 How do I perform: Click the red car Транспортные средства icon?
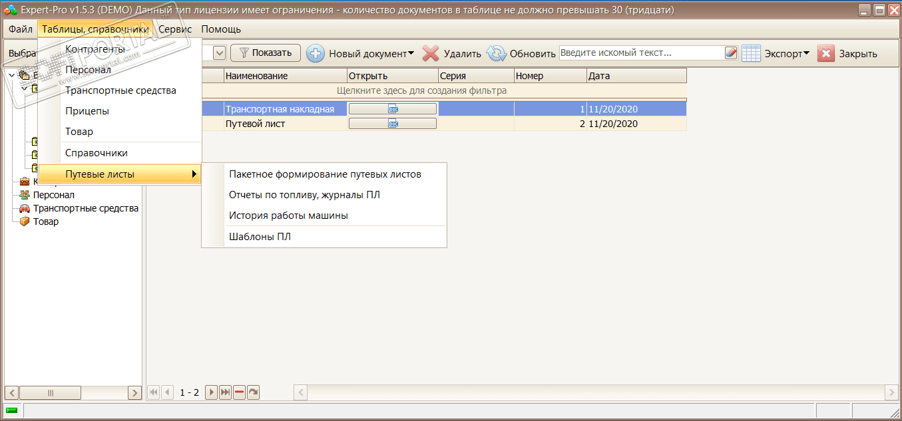(25, 208)
